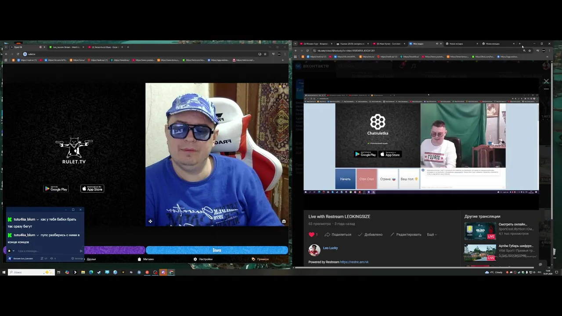Open right browser three-dot menu
Image resolution: width=562 pixels, height=316 pixels.
(x=549, y=50)
